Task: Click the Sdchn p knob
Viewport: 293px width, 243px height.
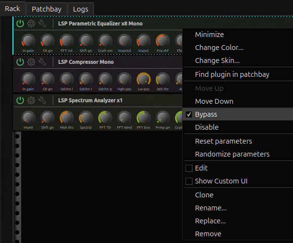Action: [105, 79]
